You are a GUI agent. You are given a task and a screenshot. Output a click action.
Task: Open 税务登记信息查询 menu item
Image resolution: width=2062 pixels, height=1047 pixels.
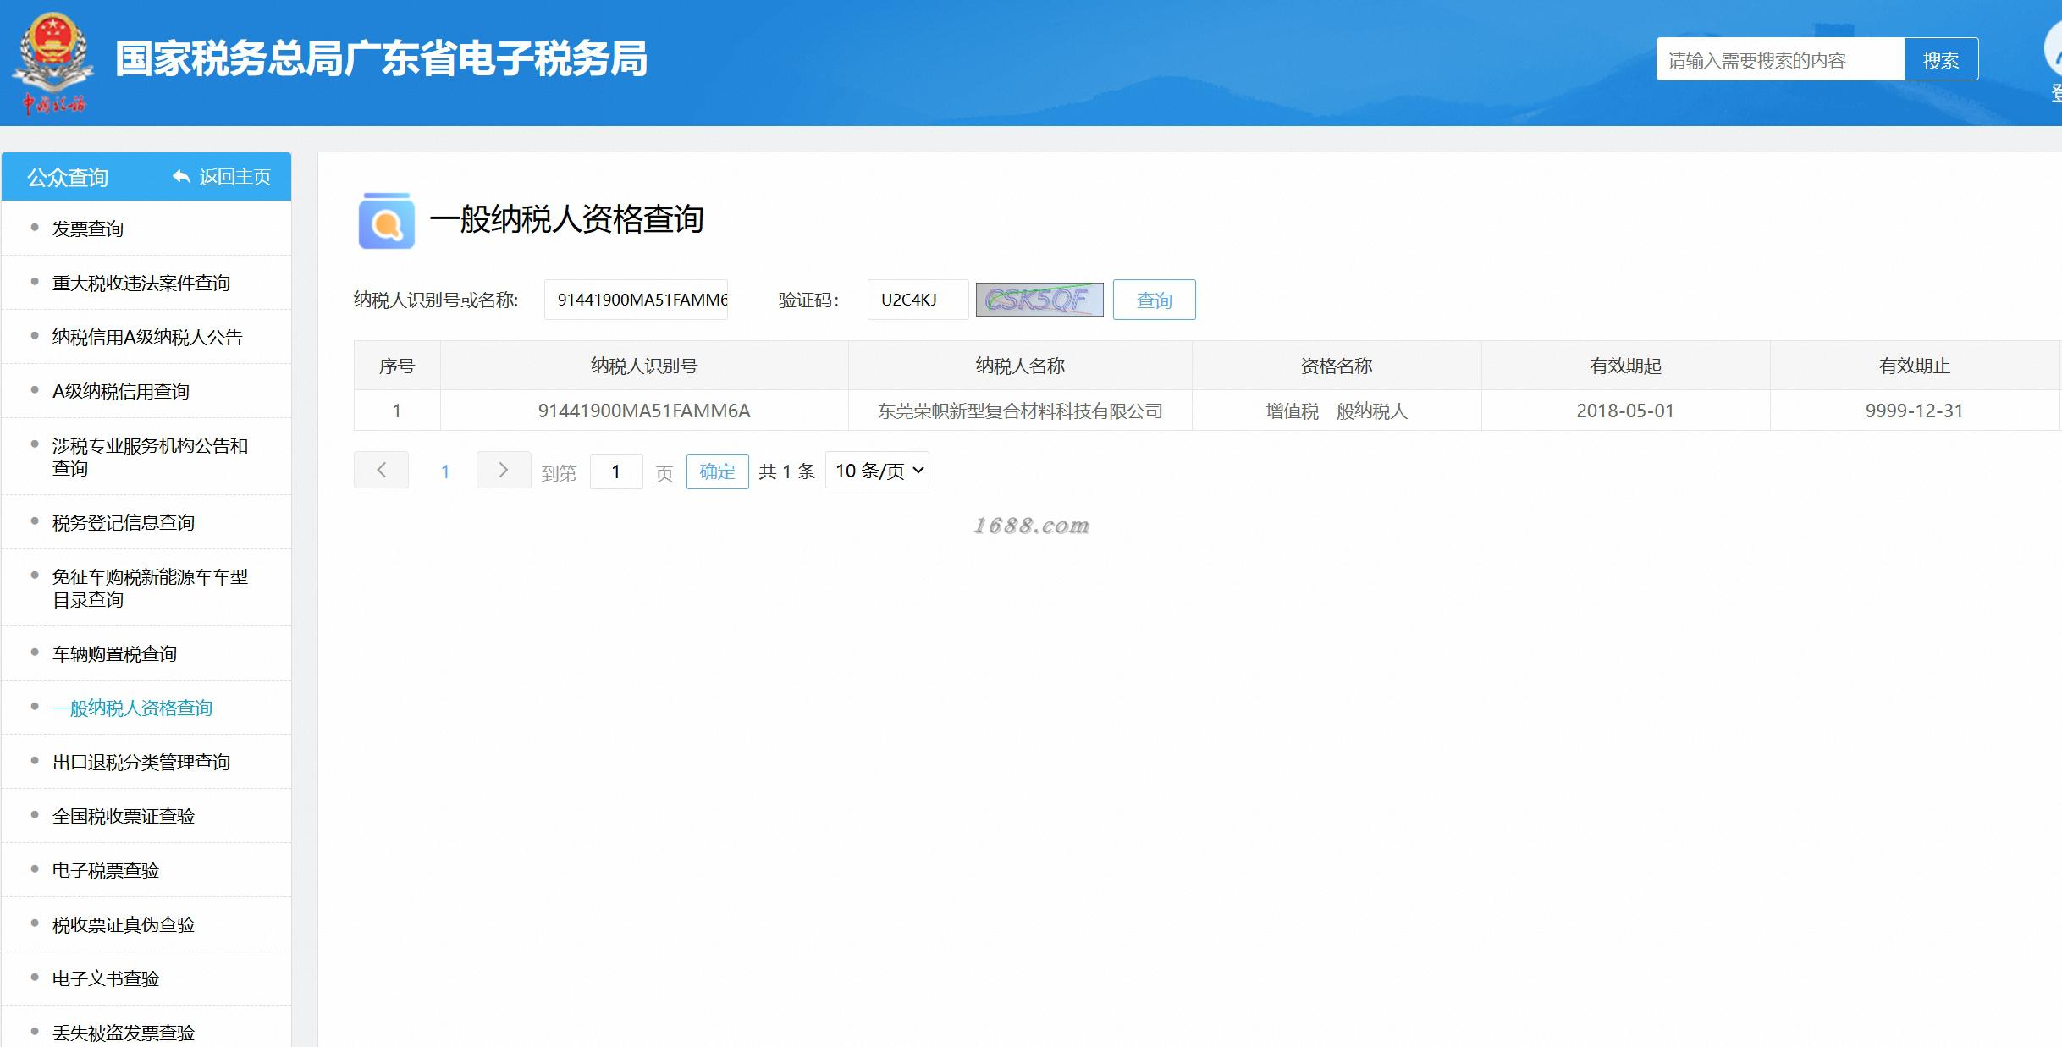[124, 522]
